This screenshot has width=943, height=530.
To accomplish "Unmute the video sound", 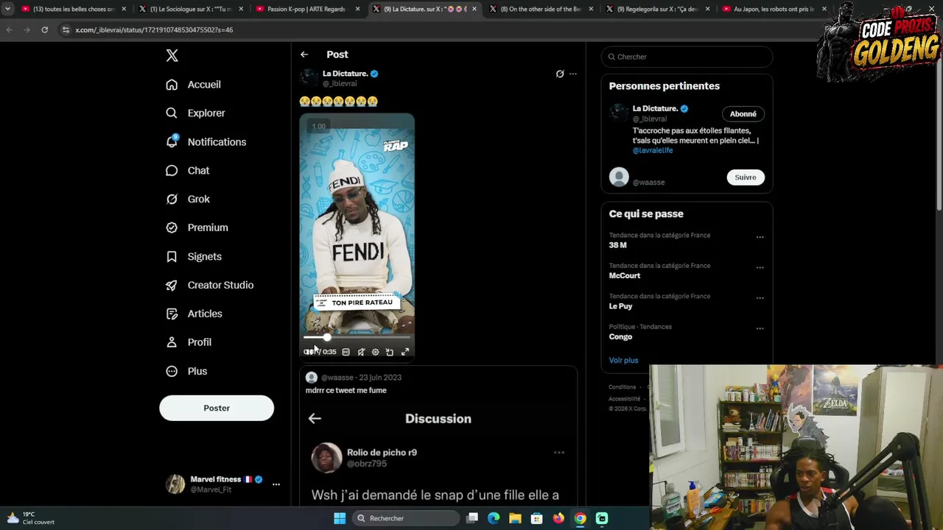I will point(361,352).
